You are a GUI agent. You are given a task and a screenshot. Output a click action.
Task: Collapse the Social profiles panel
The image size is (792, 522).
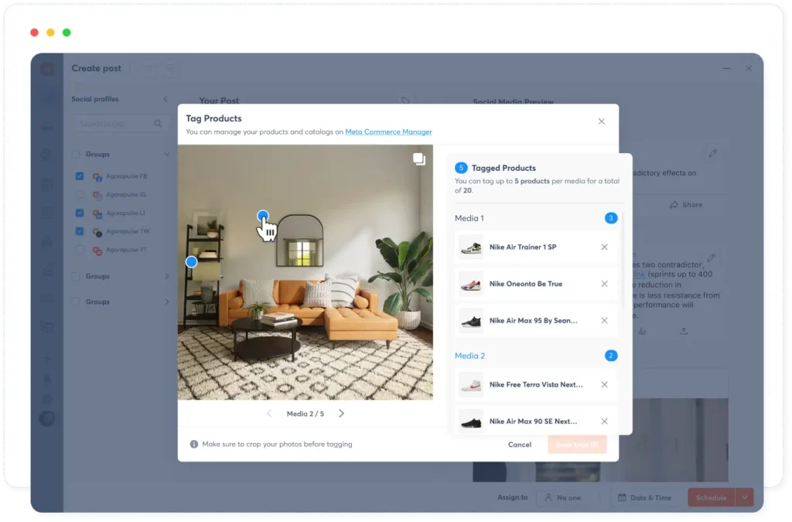[x=166, y=99]
